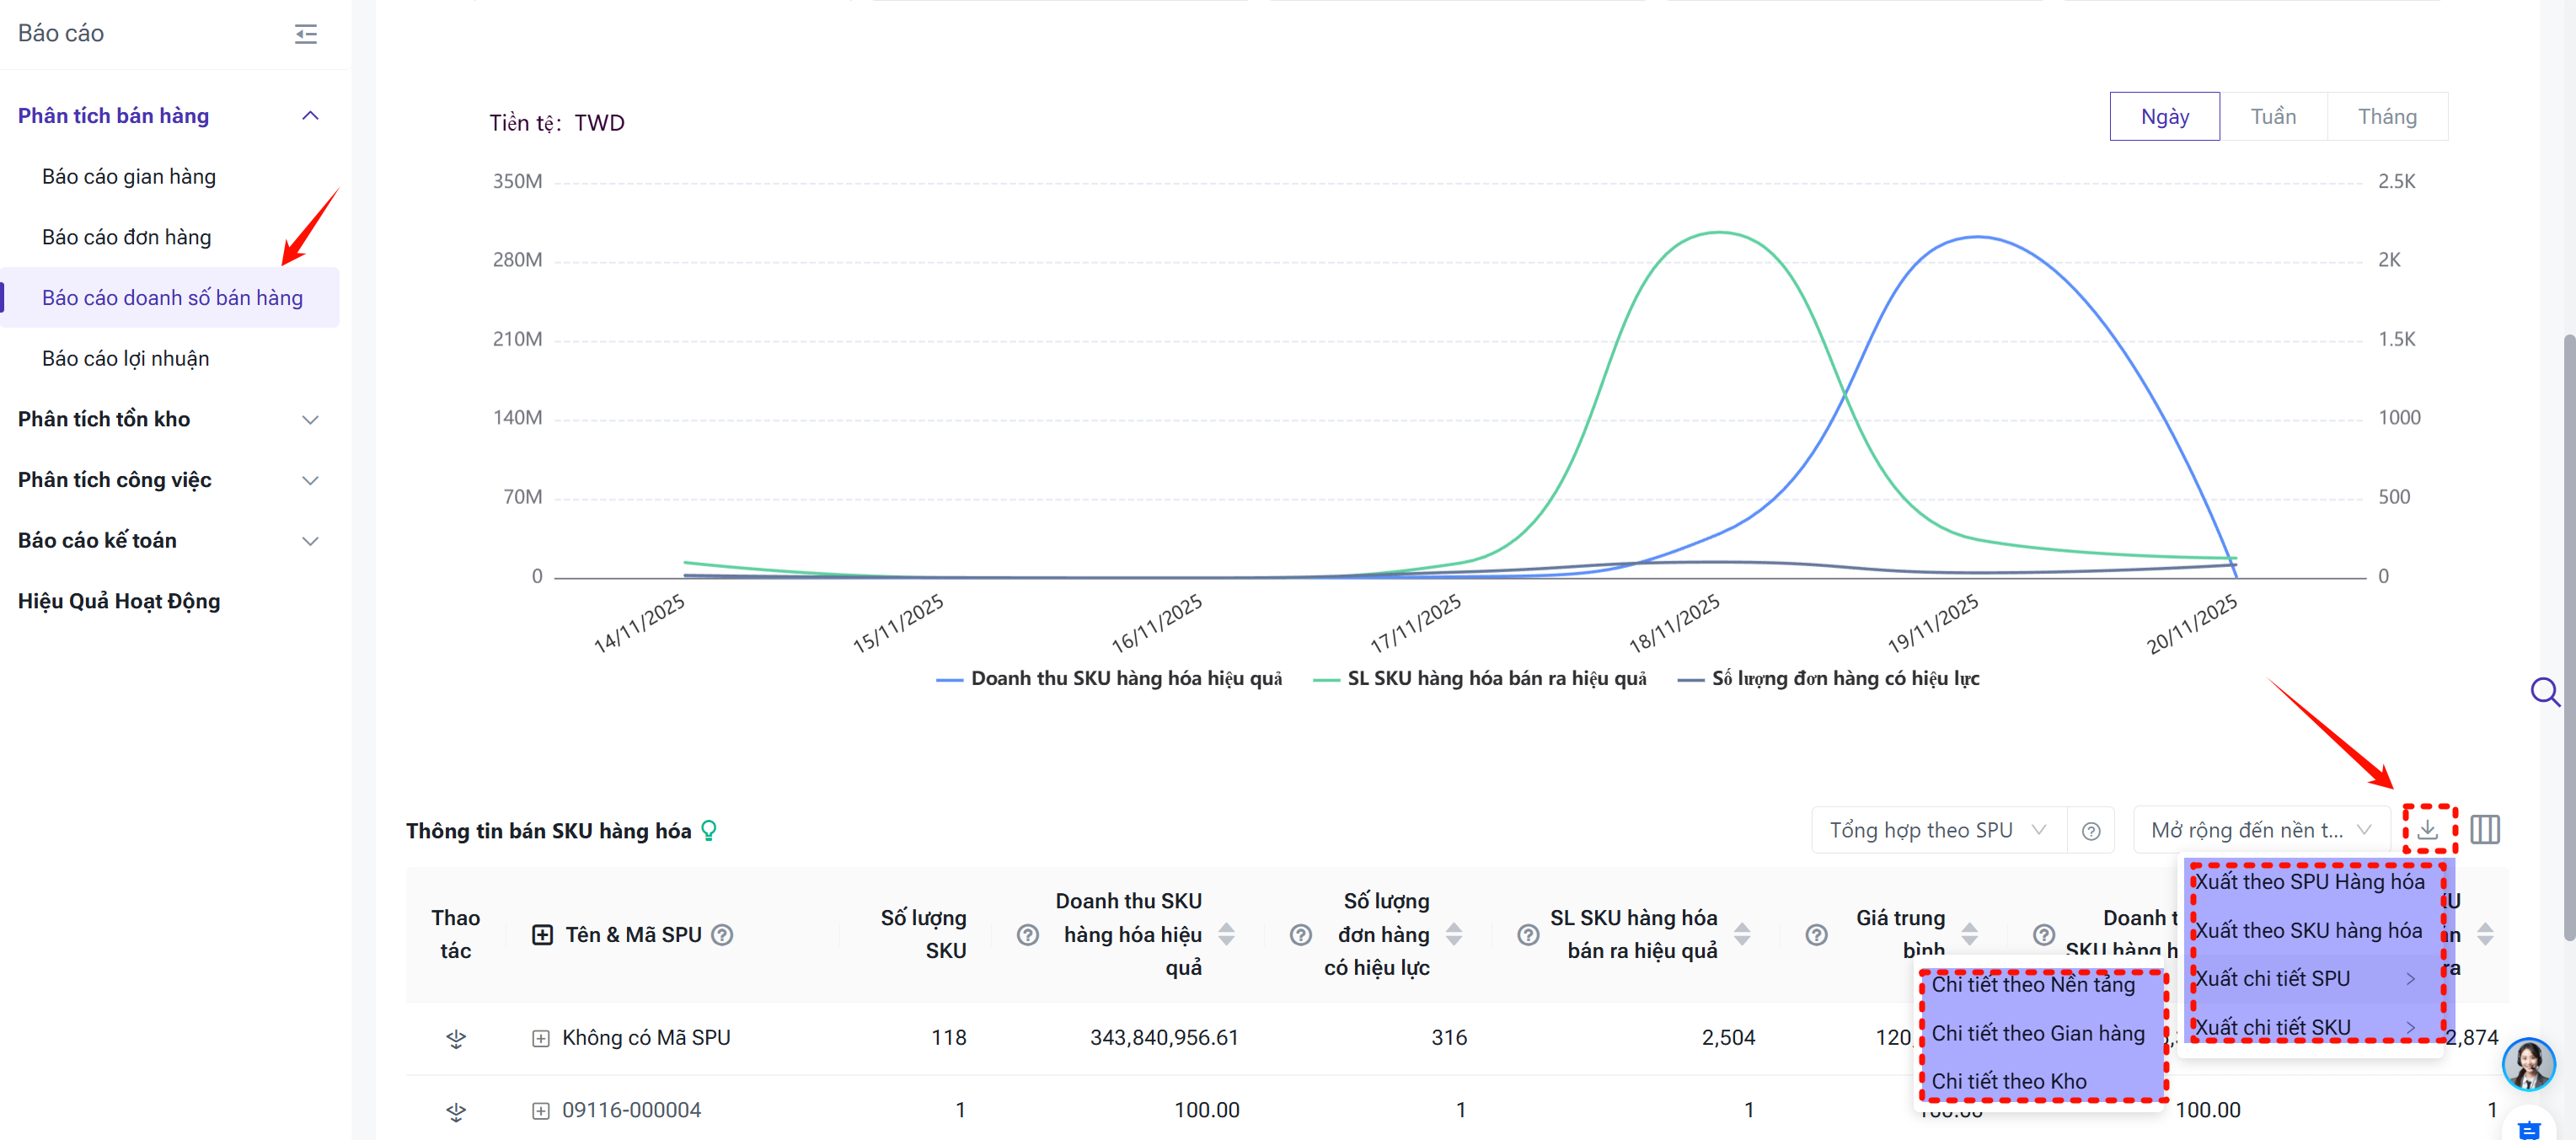Screen dimensions: 2576x1140
Task: Go to Hiệu Quả Hoạt Động
Action: [x=119, y=600]
